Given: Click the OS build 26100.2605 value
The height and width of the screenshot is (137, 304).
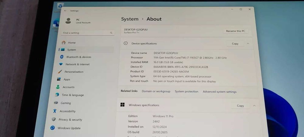Looking at the screenshot, I should pyautogui.click(x=160, y=132).
